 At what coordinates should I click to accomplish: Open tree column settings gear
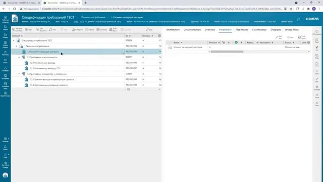159,36
